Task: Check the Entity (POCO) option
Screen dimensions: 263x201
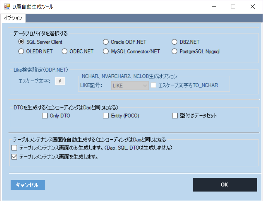Action: click(x=106, y=115)
